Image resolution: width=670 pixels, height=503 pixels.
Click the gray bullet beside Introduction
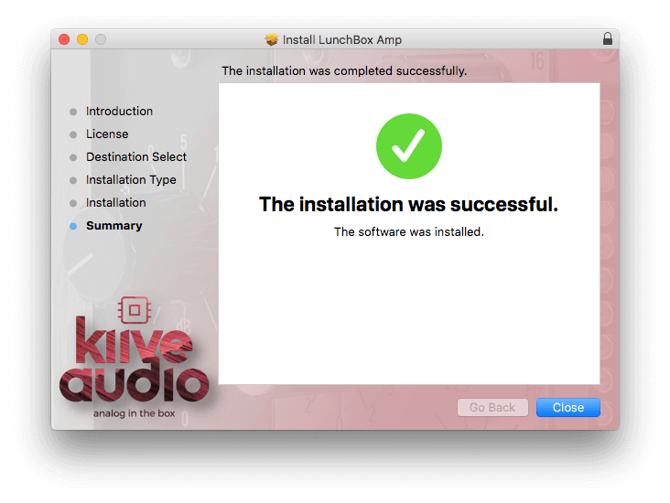pyautogui.click(x=73, y=112)
